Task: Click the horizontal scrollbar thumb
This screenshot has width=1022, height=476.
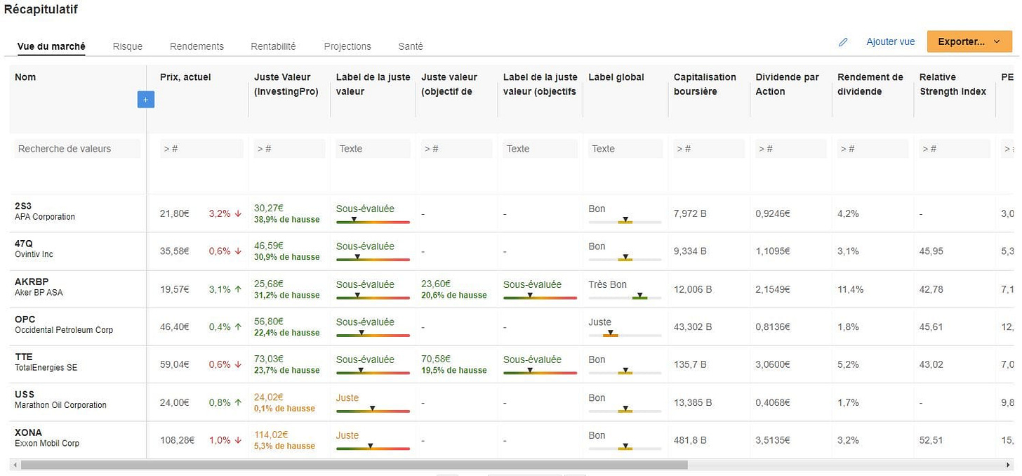Action: tap(354, 465)
